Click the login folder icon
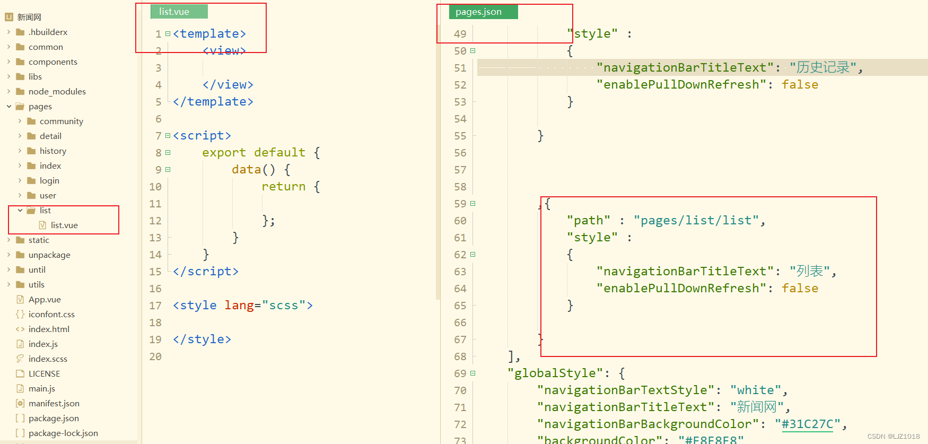Viewport: 928px width, 444px height. coord(31,180)
